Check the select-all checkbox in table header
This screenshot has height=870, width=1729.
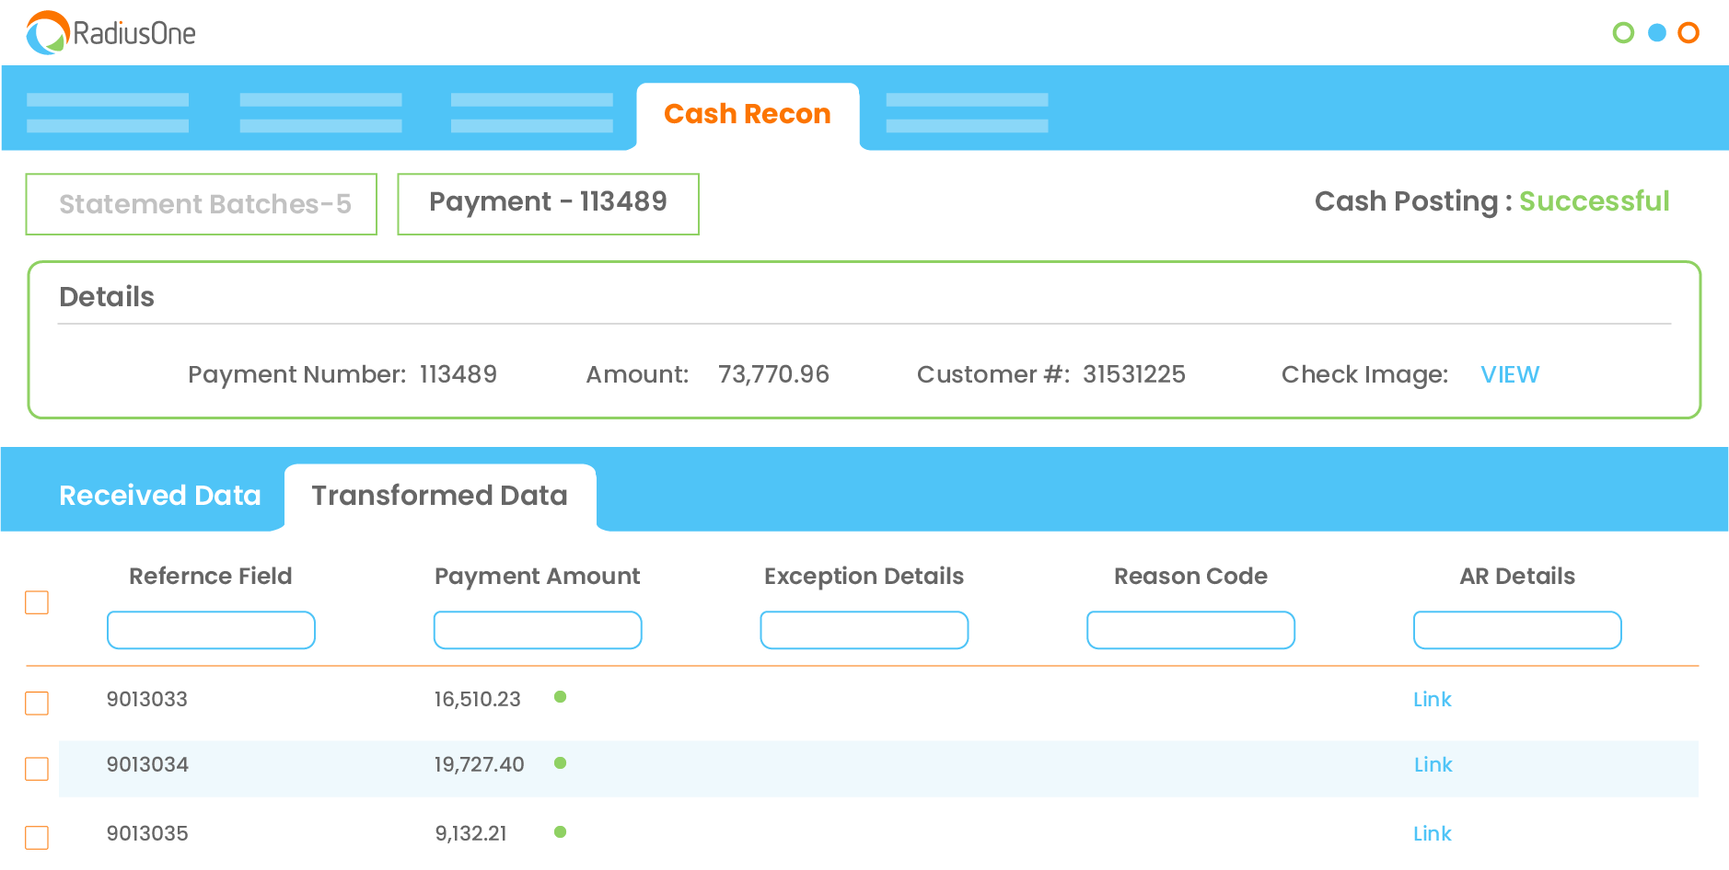[x=37, y=602]
